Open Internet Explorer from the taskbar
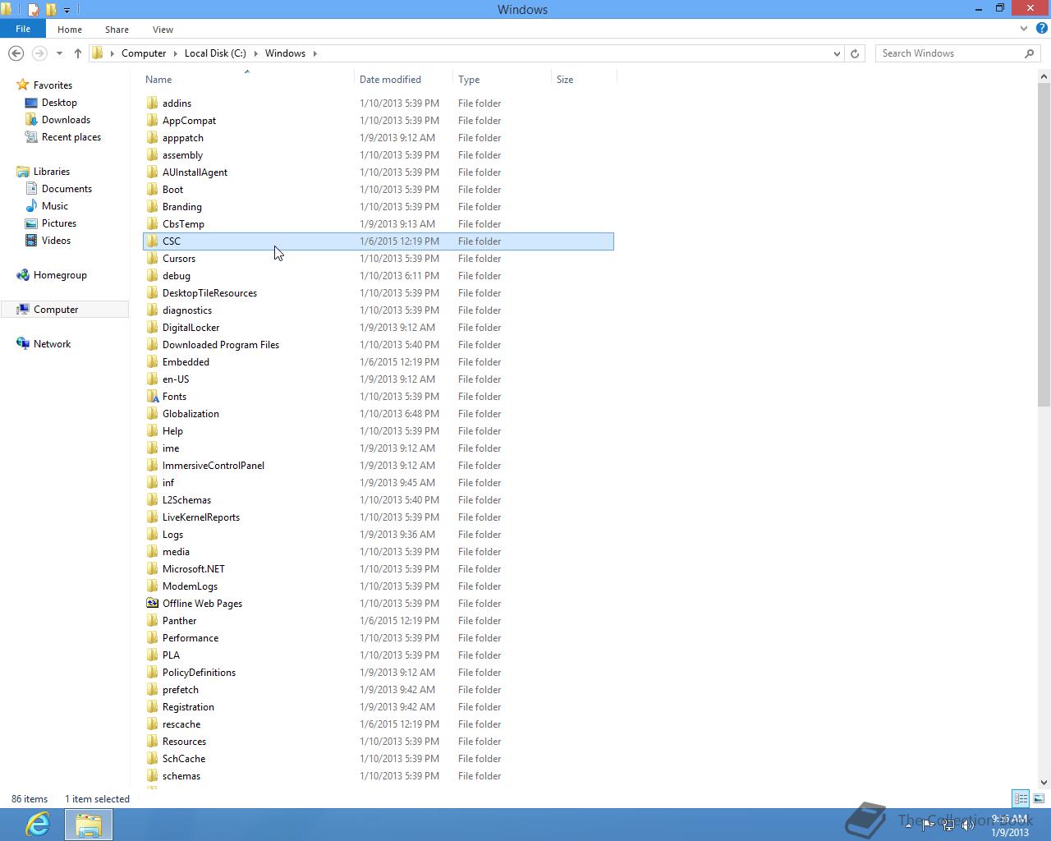1051x841 pixels. tap(38, 825)
